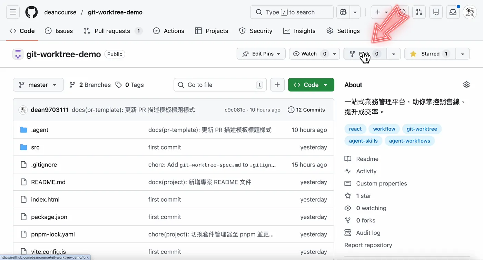Open the notifications inbox icon
Viewport: 483px width, 260px height.
click(453, 12)
